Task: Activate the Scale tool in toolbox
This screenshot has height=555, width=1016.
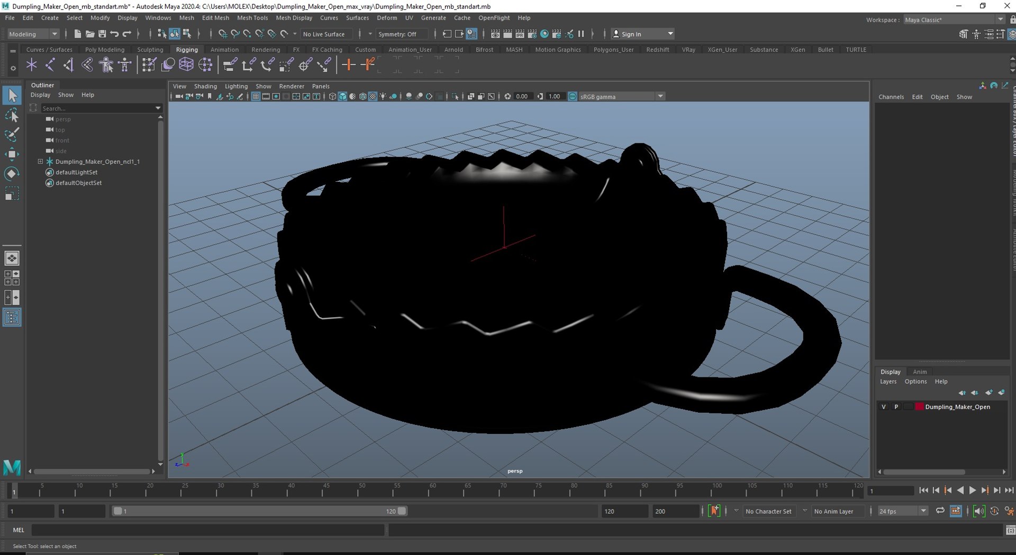Action: point(12,193)
